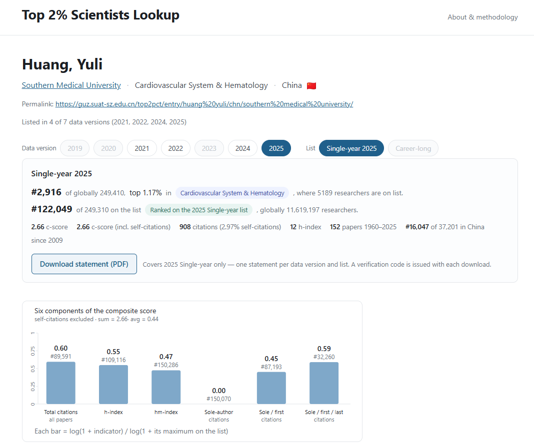Click the 152 papers 1960–2025 value
The image size is (534, 446).
pos(363,227)
